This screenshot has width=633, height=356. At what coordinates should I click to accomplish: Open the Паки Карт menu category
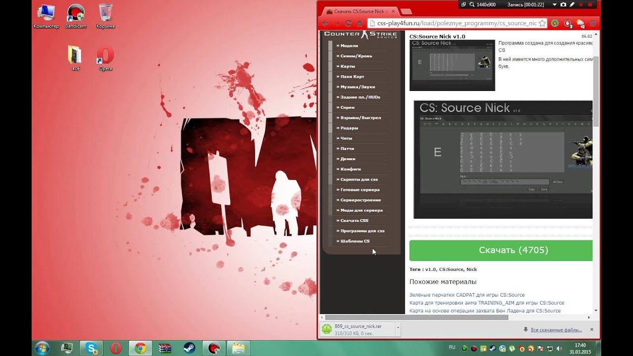click(x=352, y=77)
